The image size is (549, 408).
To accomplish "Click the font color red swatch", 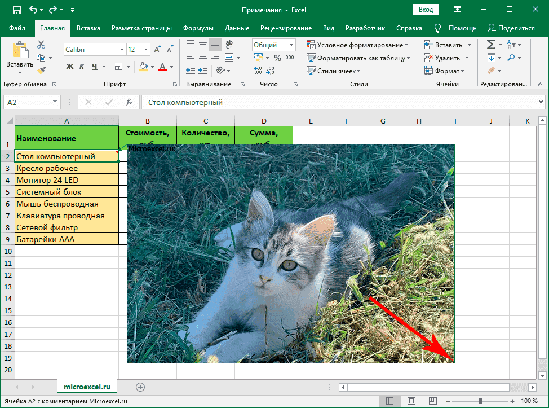I will coord(163,67).
